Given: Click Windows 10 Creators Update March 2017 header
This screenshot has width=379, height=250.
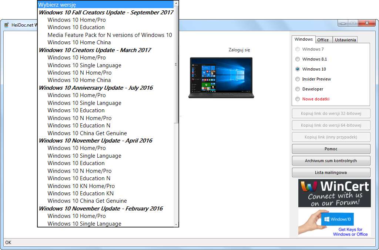Looking at the screenshot, I should click(105, 50).
